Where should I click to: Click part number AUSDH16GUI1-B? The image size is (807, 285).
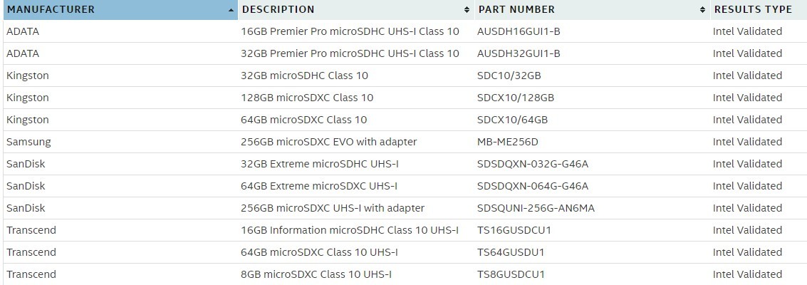(x=519, y=31)
